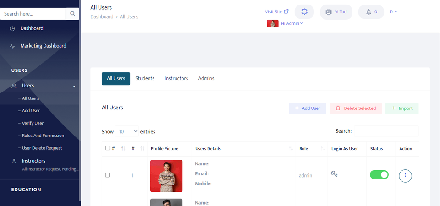Click the search magnifier icon in sidebar
The image size is (440, 206).
72,14
